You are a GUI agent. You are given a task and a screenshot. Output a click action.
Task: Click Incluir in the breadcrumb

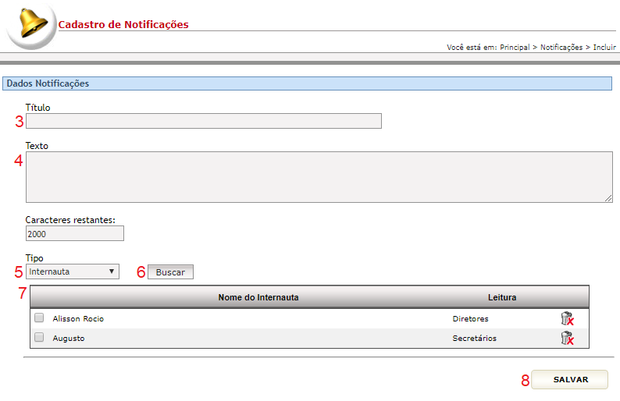tap(604, 47)
